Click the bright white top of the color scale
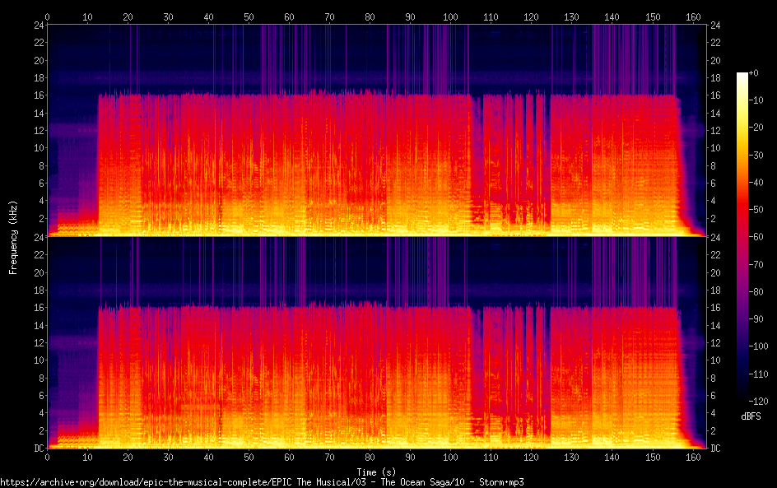777x488 pixels. click(742, 76)
